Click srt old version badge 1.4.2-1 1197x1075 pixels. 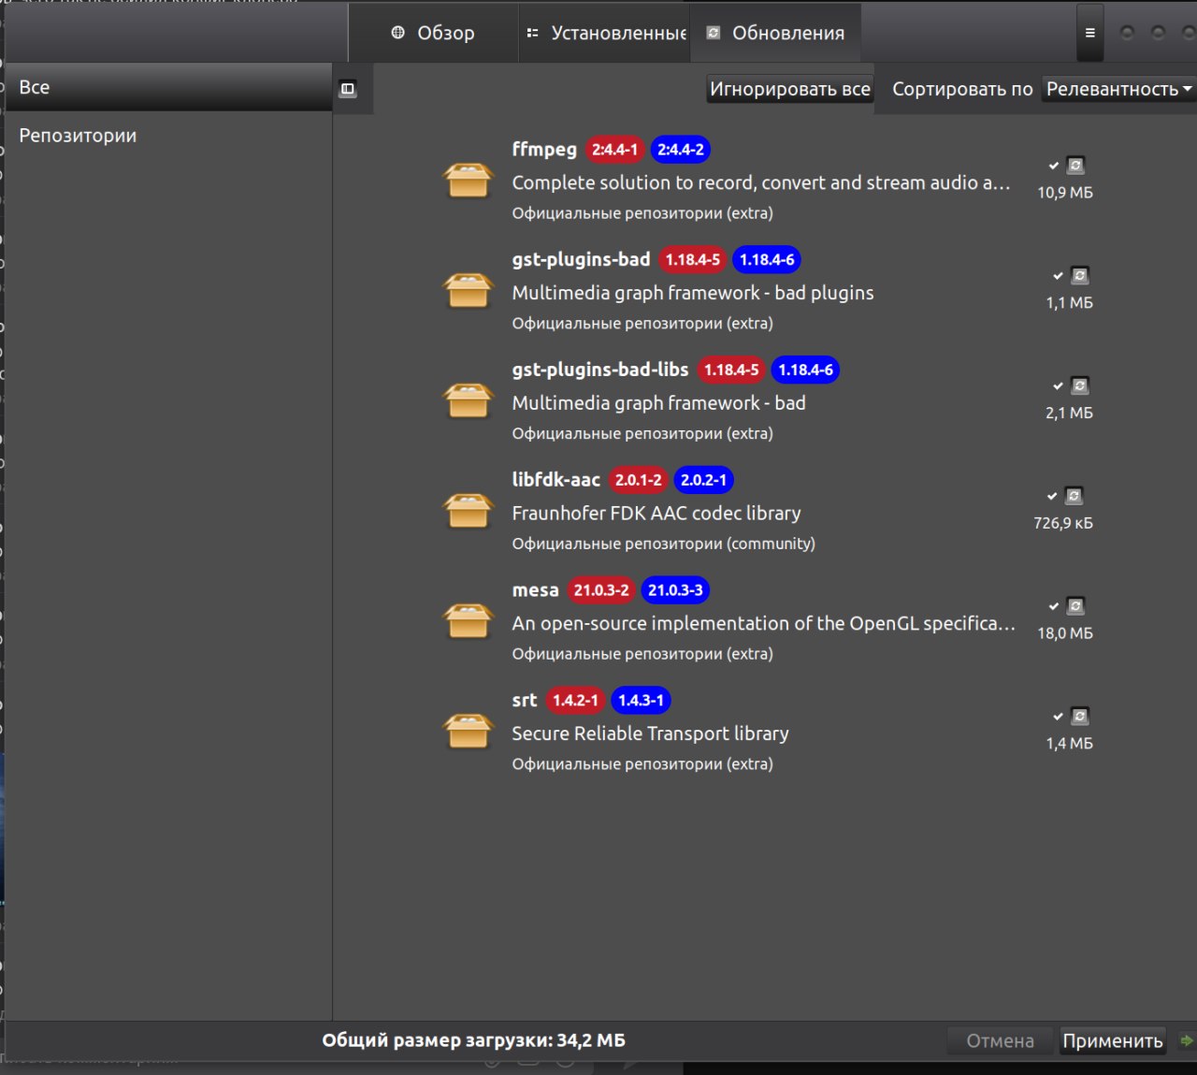pyautogui.click(x=575, y=700)
